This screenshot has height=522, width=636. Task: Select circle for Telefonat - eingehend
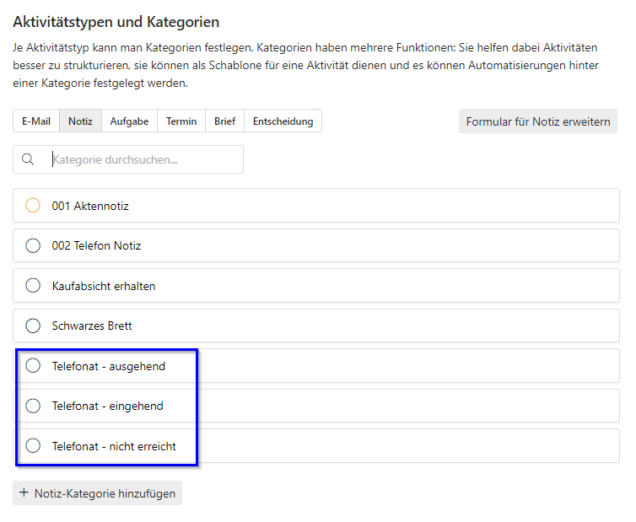pos(33,406)
